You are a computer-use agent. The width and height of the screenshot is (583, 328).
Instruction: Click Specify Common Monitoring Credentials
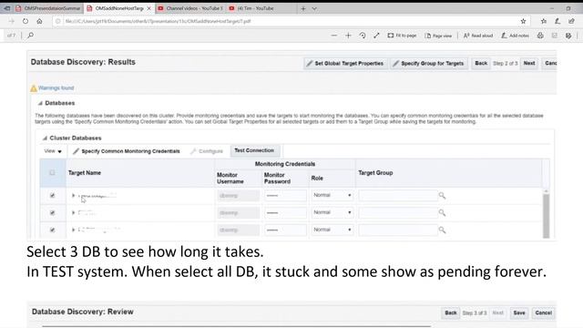[x=127, y=151]
